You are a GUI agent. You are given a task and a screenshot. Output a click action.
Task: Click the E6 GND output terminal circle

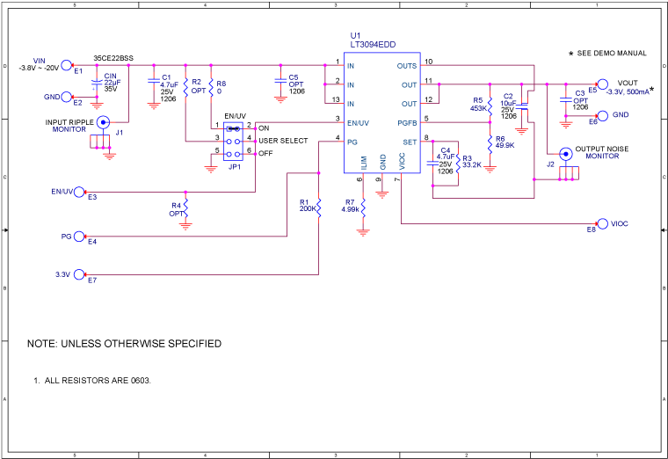click(602, 115)
